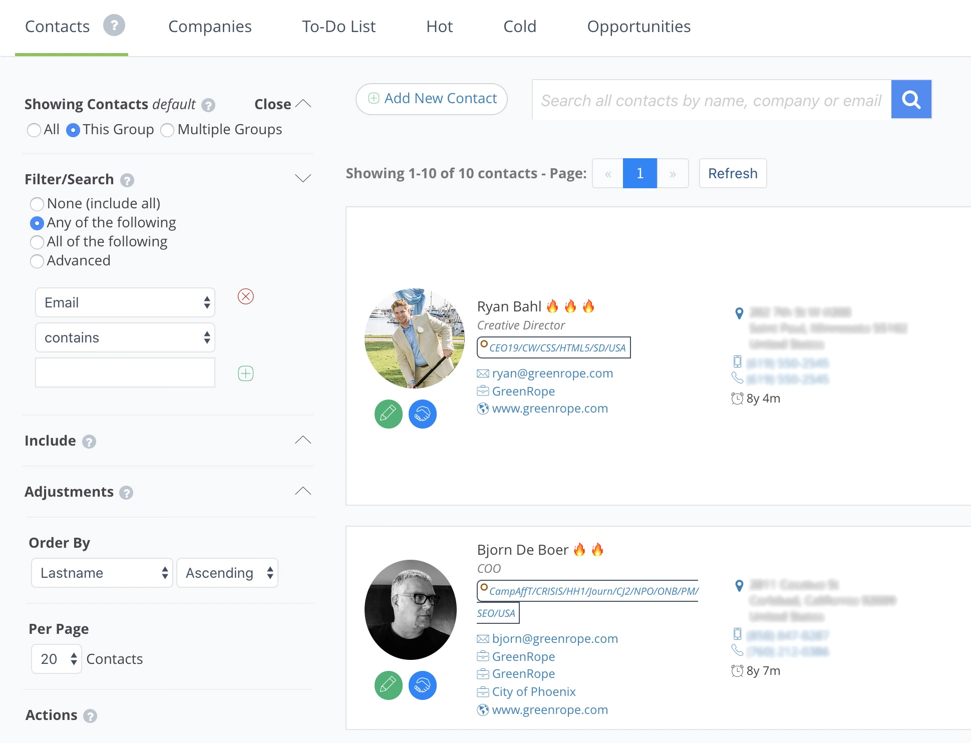Click the map pin icon for Ryan Bahl
Image resolution: width=971 pixels, height=743 pixels.
(739, 313)
